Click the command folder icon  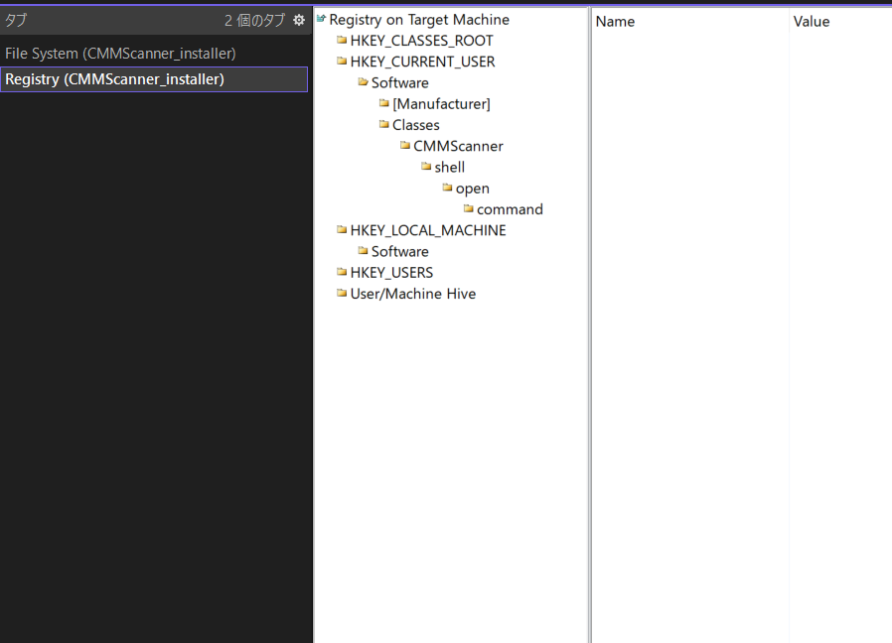tap(468, 208)
